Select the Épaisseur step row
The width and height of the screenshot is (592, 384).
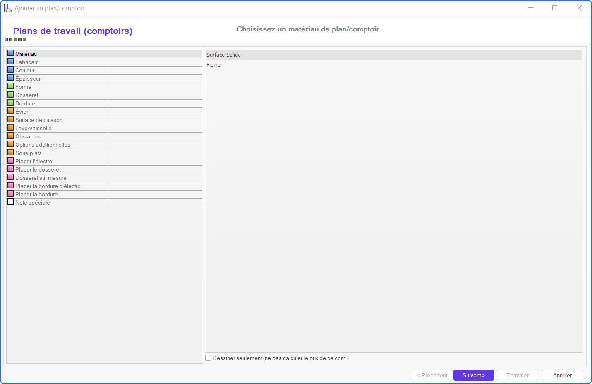tap(105, 79)
